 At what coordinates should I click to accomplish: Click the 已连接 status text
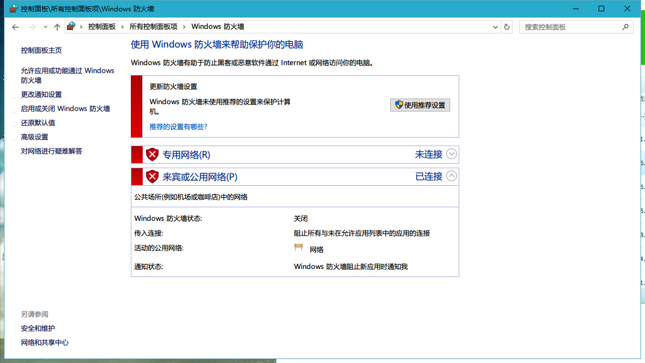pyautogui.click(x=429, y=177)
